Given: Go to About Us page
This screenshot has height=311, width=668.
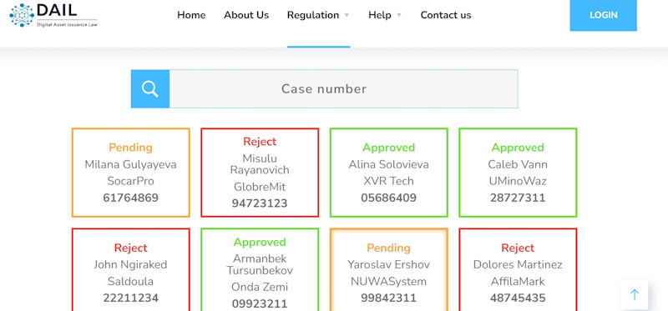Looking at the screenshot, I should [246, 15].
